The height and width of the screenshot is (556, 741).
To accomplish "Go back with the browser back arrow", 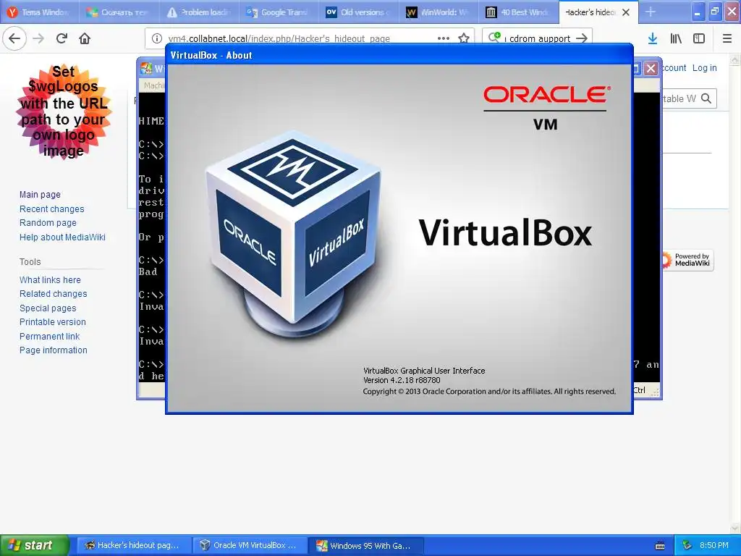I will point(14,38).
